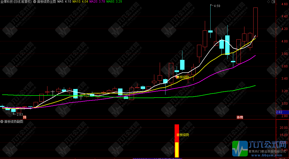Viewport: 289px width, 159px height.
Task: Toggle the side panel icon at top right
Action: pyautogui.click(x=273, y=2)
